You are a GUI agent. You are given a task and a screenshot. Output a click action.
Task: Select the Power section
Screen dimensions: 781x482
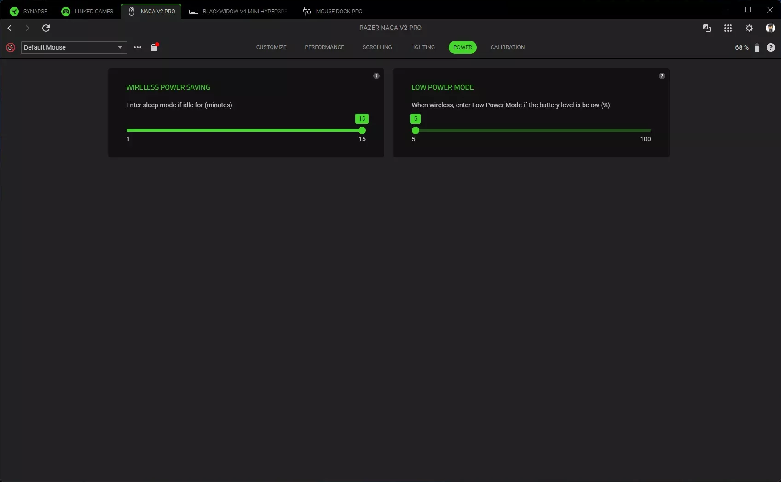click(x=463, y=47)
